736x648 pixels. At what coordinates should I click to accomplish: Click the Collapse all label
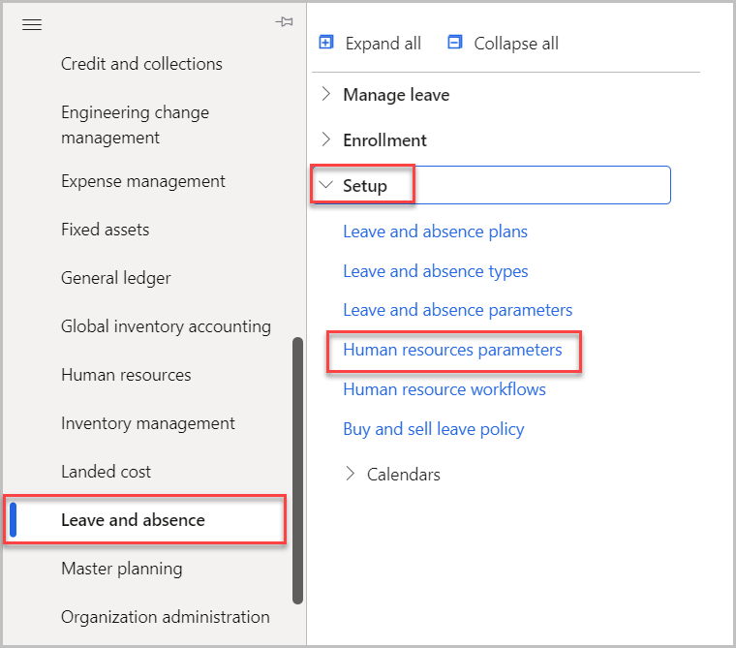tap(516, 44)
